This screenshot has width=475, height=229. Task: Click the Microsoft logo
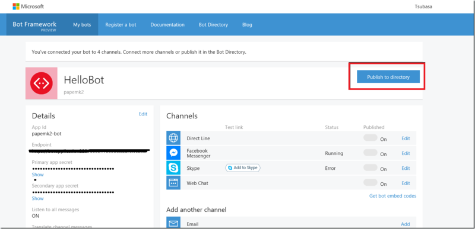[x=28, y=7]
